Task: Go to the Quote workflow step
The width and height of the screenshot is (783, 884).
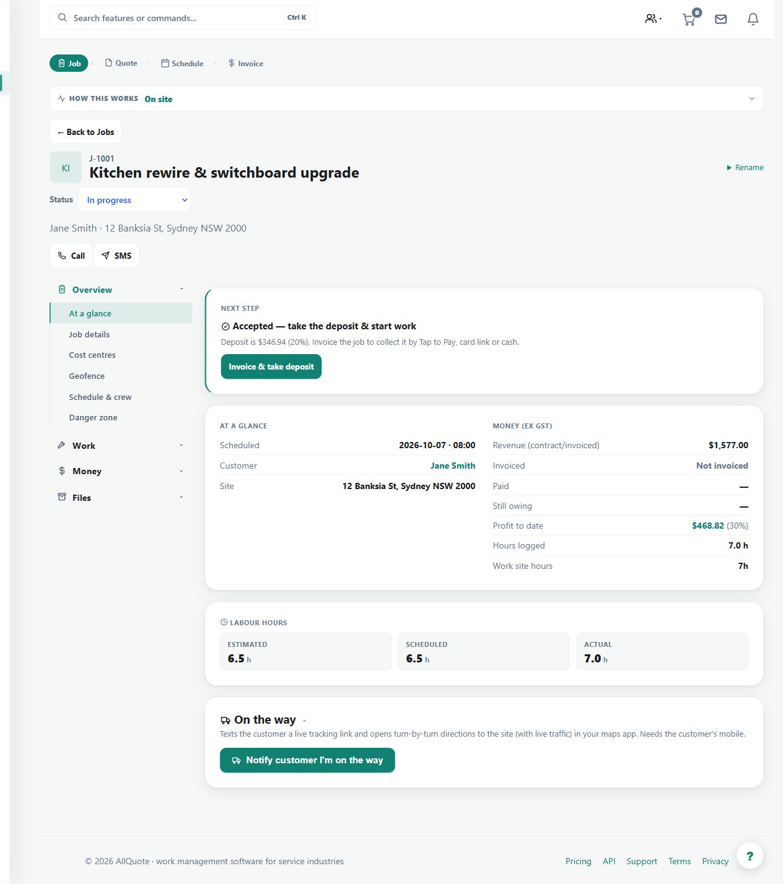Action: pos(121,63)
